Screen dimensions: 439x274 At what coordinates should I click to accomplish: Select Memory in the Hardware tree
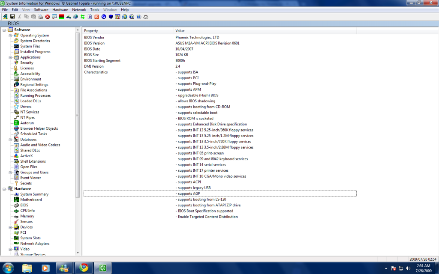pos(27,216)
